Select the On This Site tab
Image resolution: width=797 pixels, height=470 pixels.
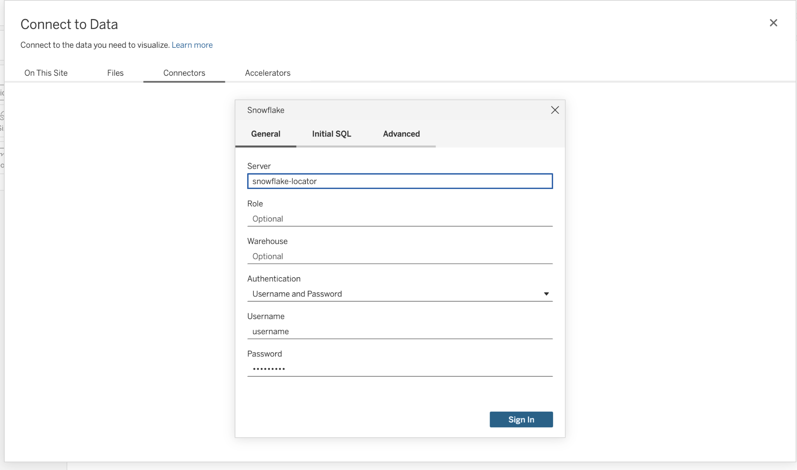click(x=46, y=73)
